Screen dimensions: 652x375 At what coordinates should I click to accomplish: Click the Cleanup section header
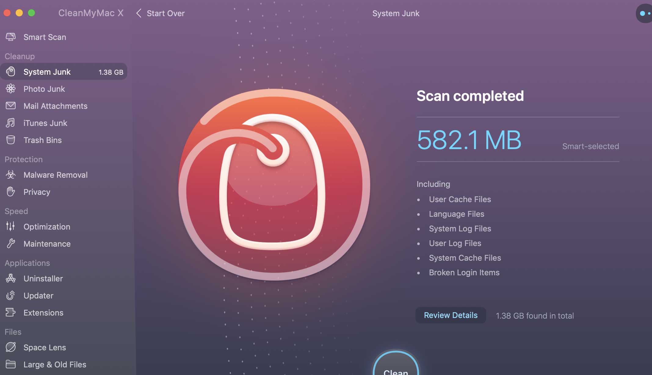20,56
